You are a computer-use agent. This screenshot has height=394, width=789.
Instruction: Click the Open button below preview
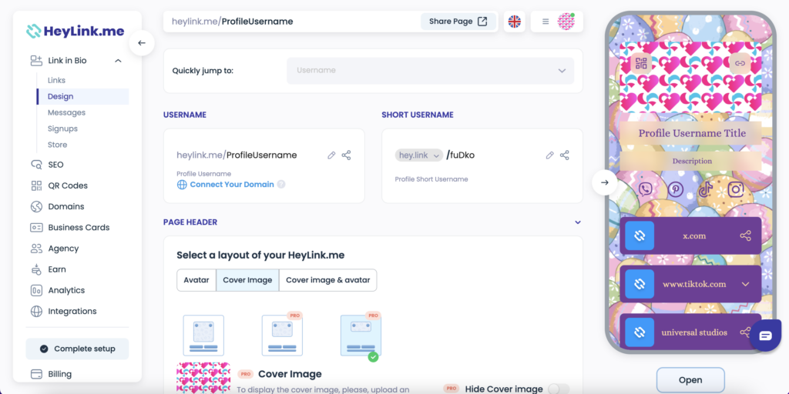coord(690,380)
